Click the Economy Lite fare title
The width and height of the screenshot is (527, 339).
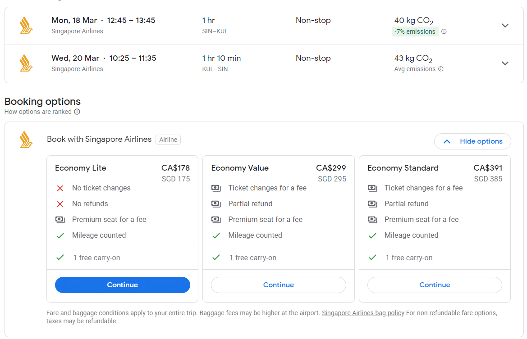point(81,168)
